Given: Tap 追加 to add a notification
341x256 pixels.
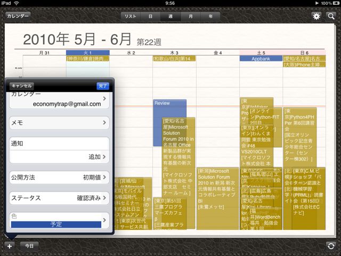Looking at the screenshot, I should pyautogui.click(x=59, y=157).
